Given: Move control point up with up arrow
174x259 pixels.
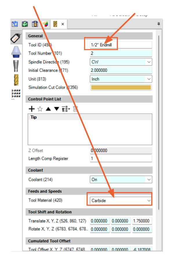Looking at the screenshot, I should pos(48,109).
